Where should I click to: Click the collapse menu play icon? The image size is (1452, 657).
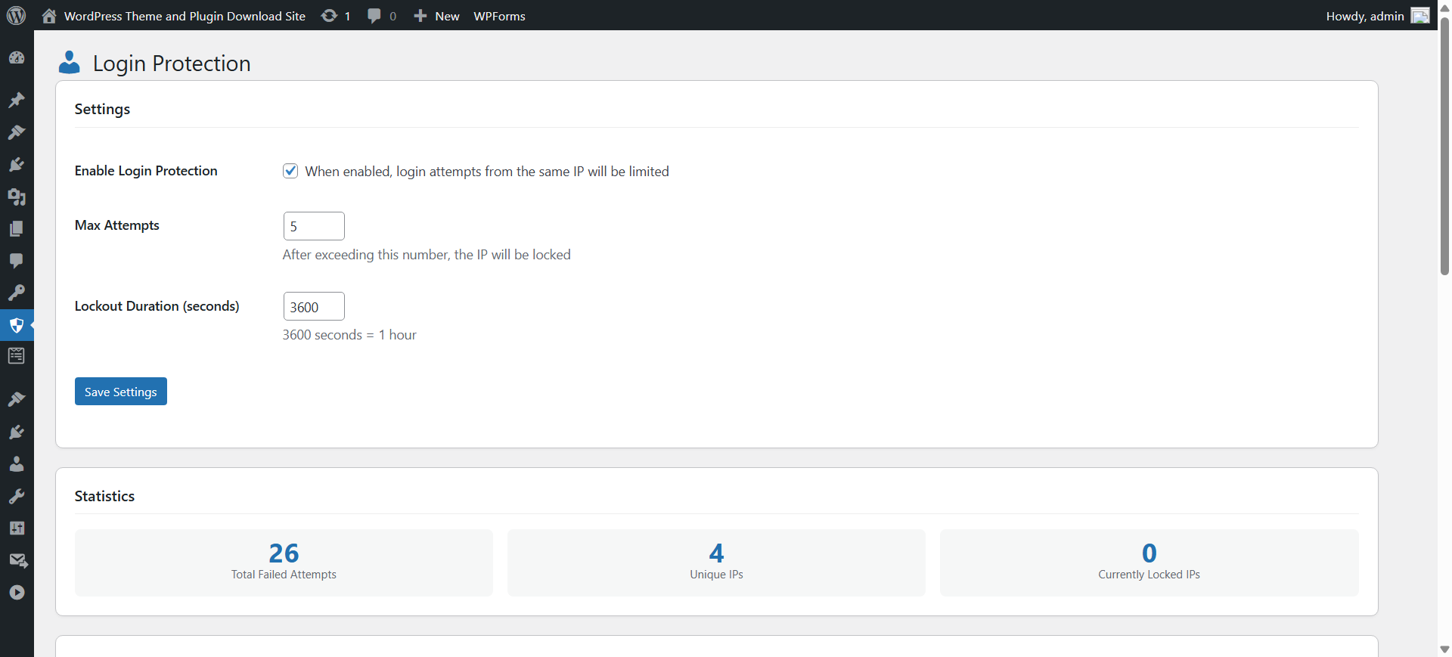tap(17, 593)
